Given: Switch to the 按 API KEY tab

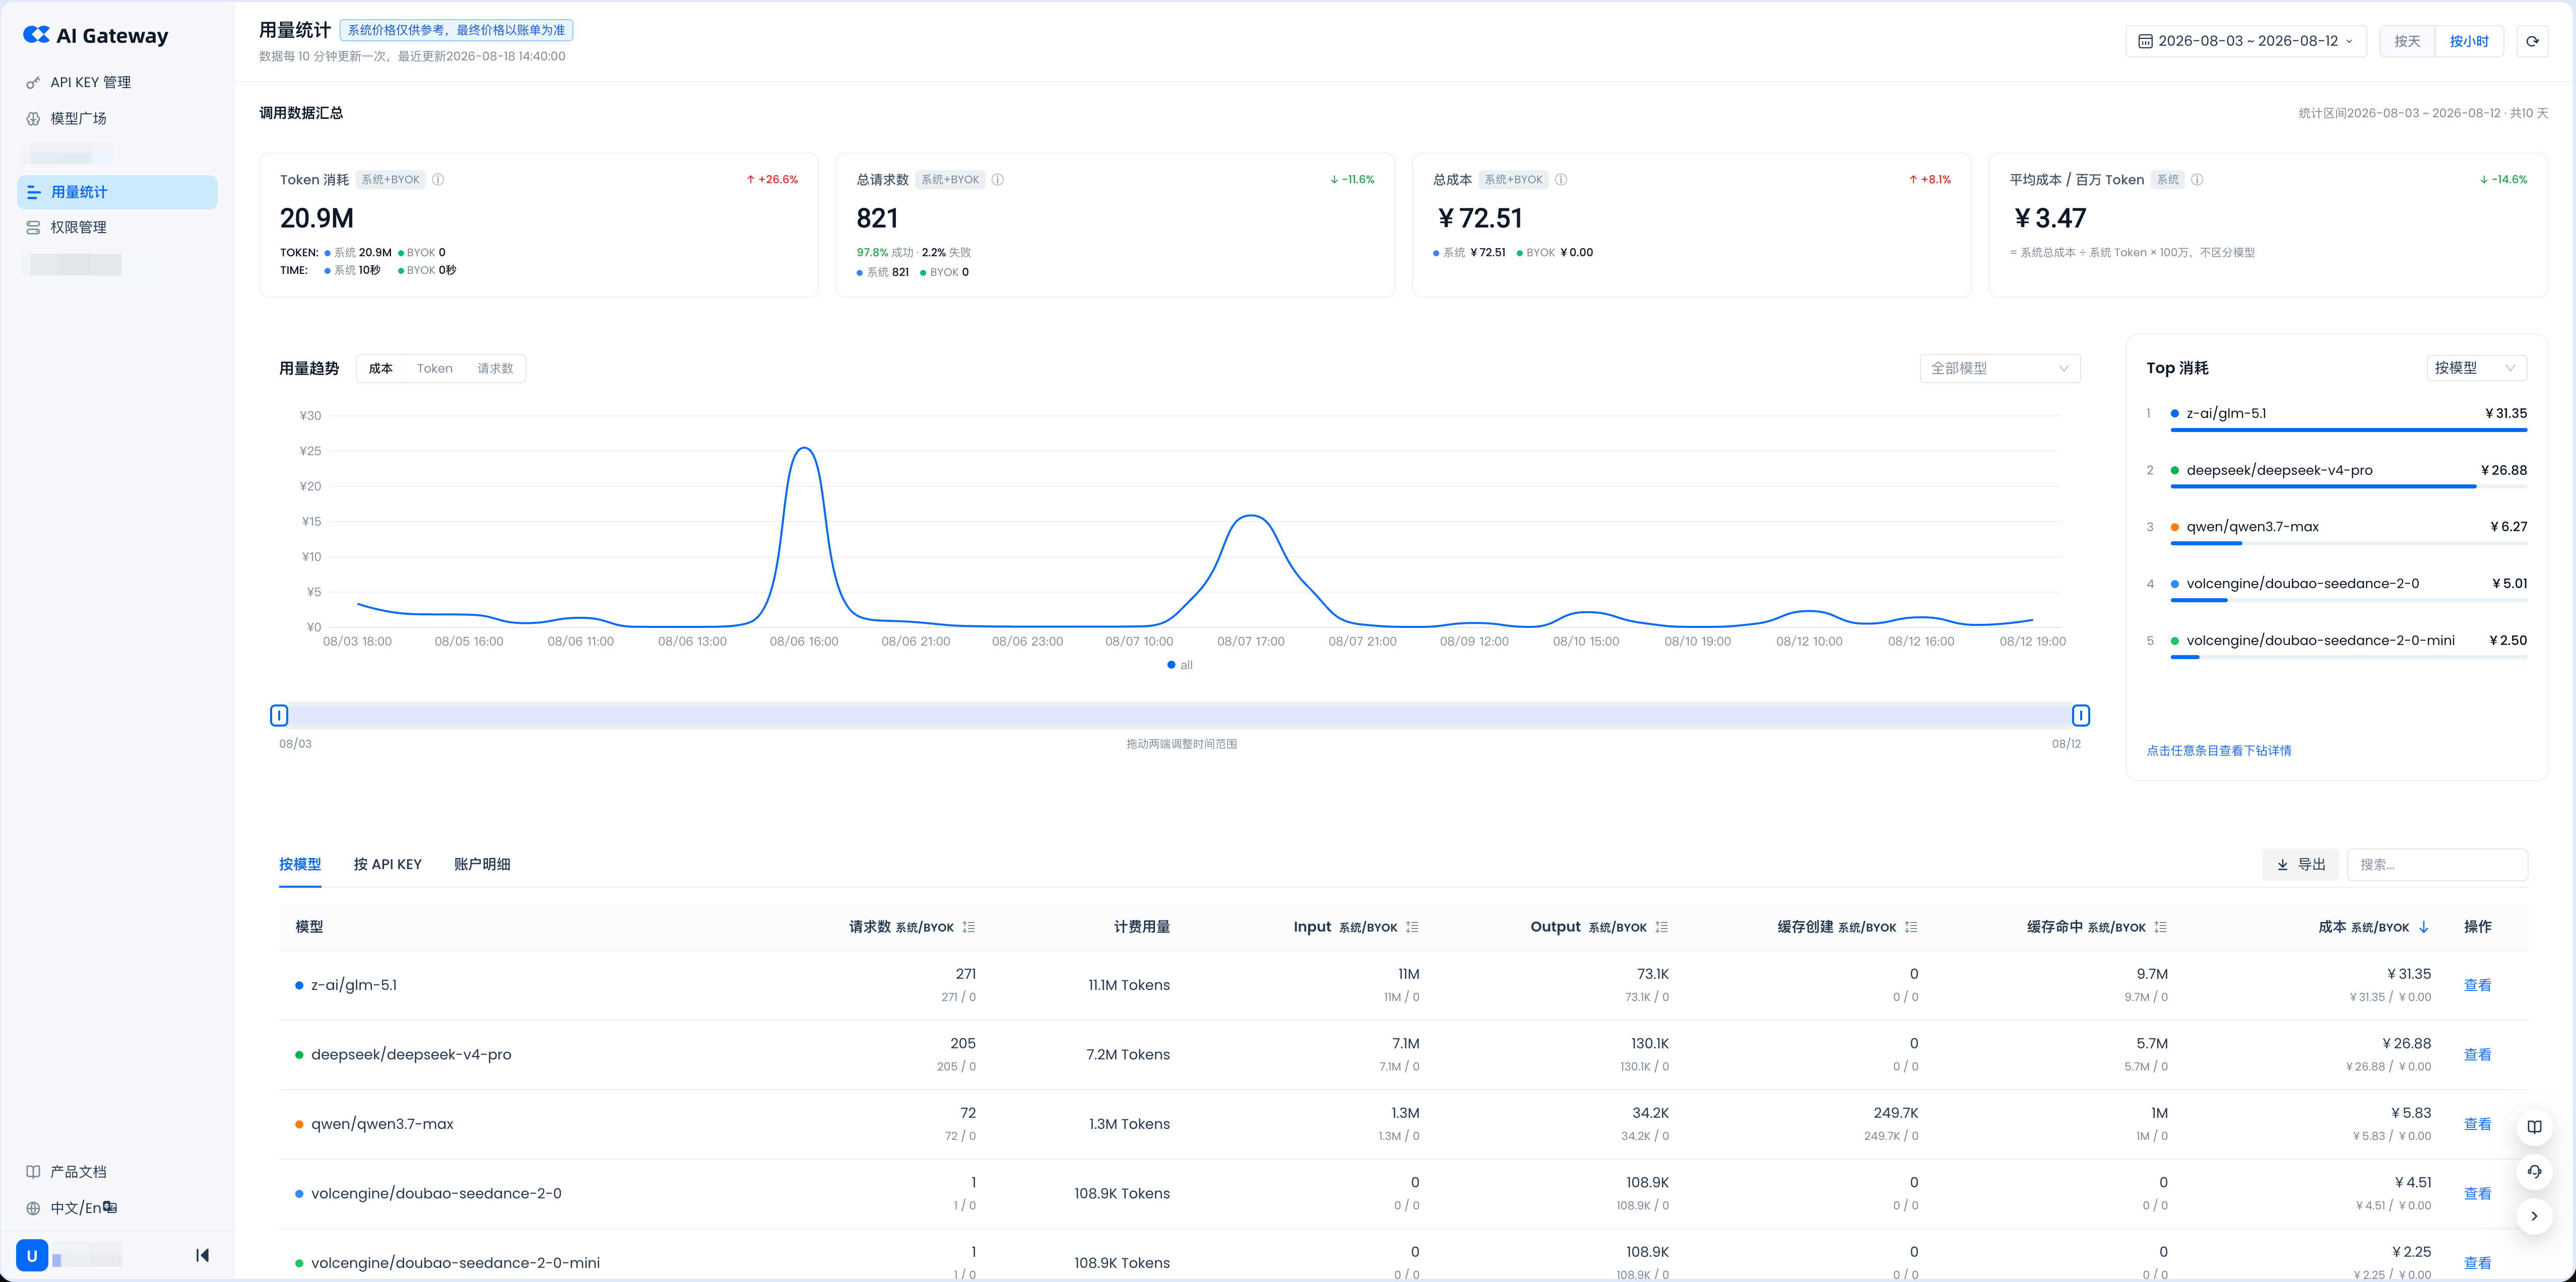Looking at the screenshot, I should 388,865.
